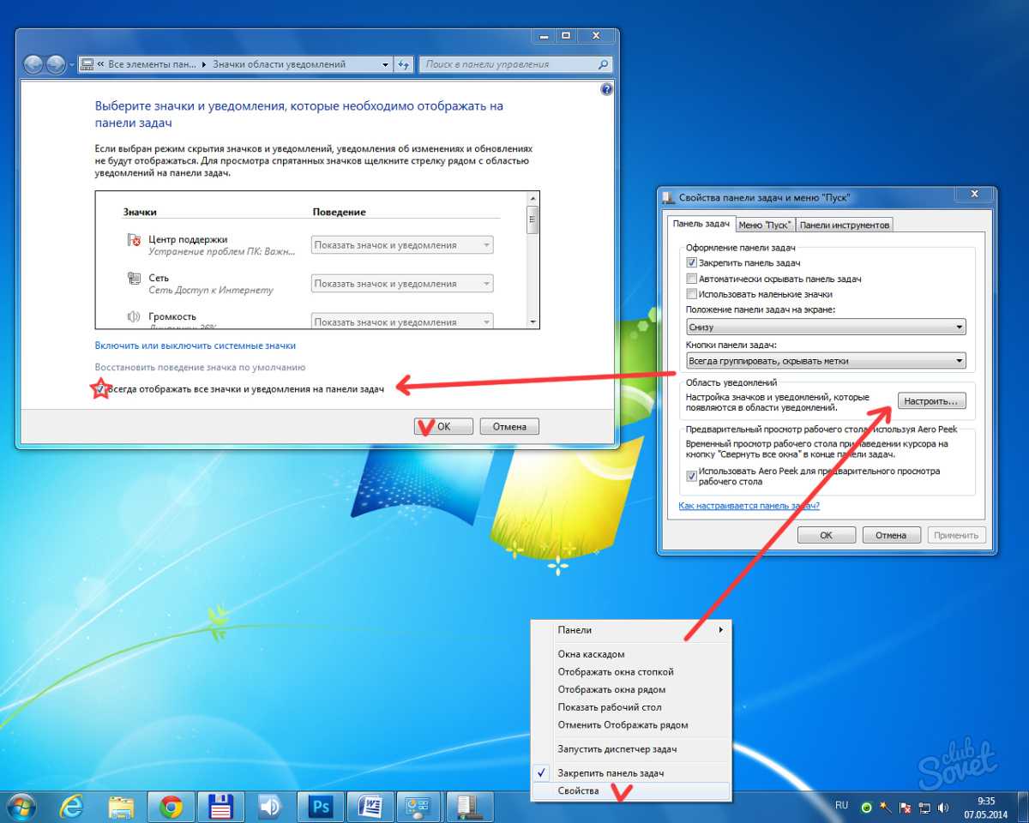Open behavior dropdown for Центр поддержки

pos(402,245)
